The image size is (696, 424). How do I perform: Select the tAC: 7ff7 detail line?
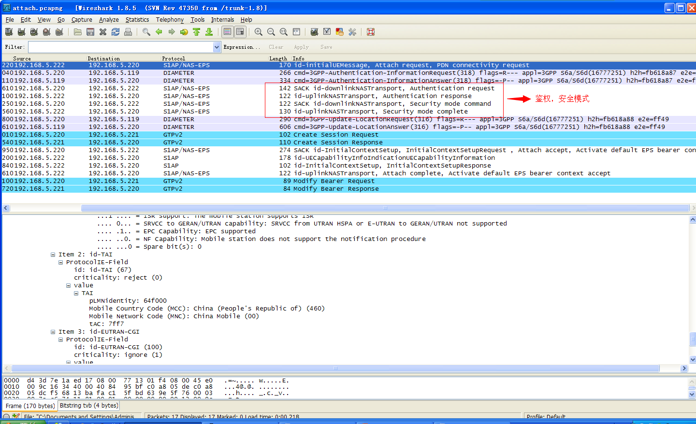pos(106,324)
